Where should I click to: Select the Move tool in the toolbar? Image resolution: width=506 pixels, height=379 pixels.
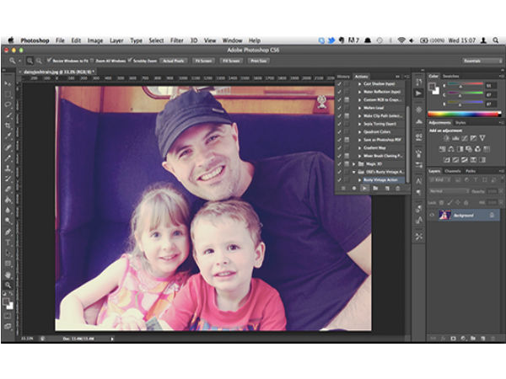click(x=8, y=83)
